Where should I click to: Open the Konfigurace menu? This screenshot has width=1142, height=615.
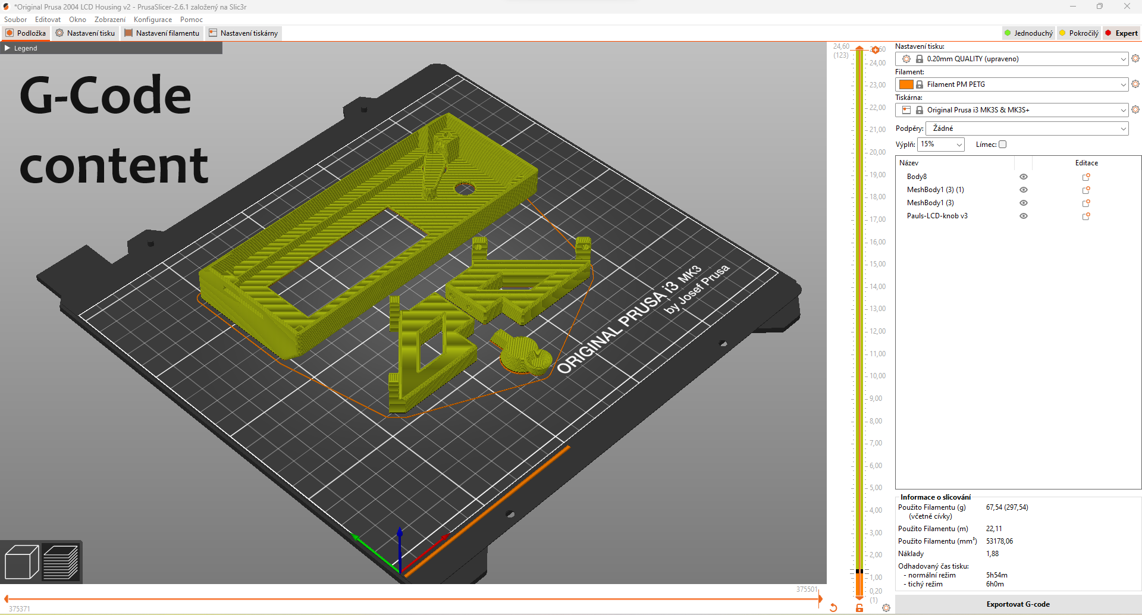click(152, 19)
